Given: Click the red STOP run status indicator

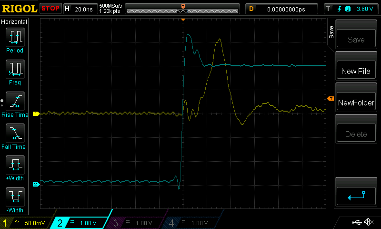Looking at the screenshot, I should pos(50,8).
